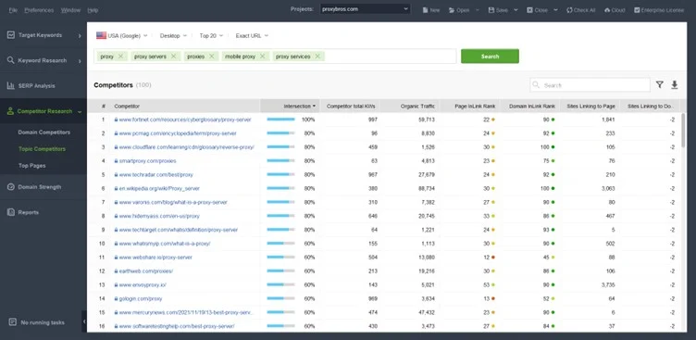Viewport: 696px width, 340px height.
Task: Open Reports module
Action: click(x=43, y=212)
